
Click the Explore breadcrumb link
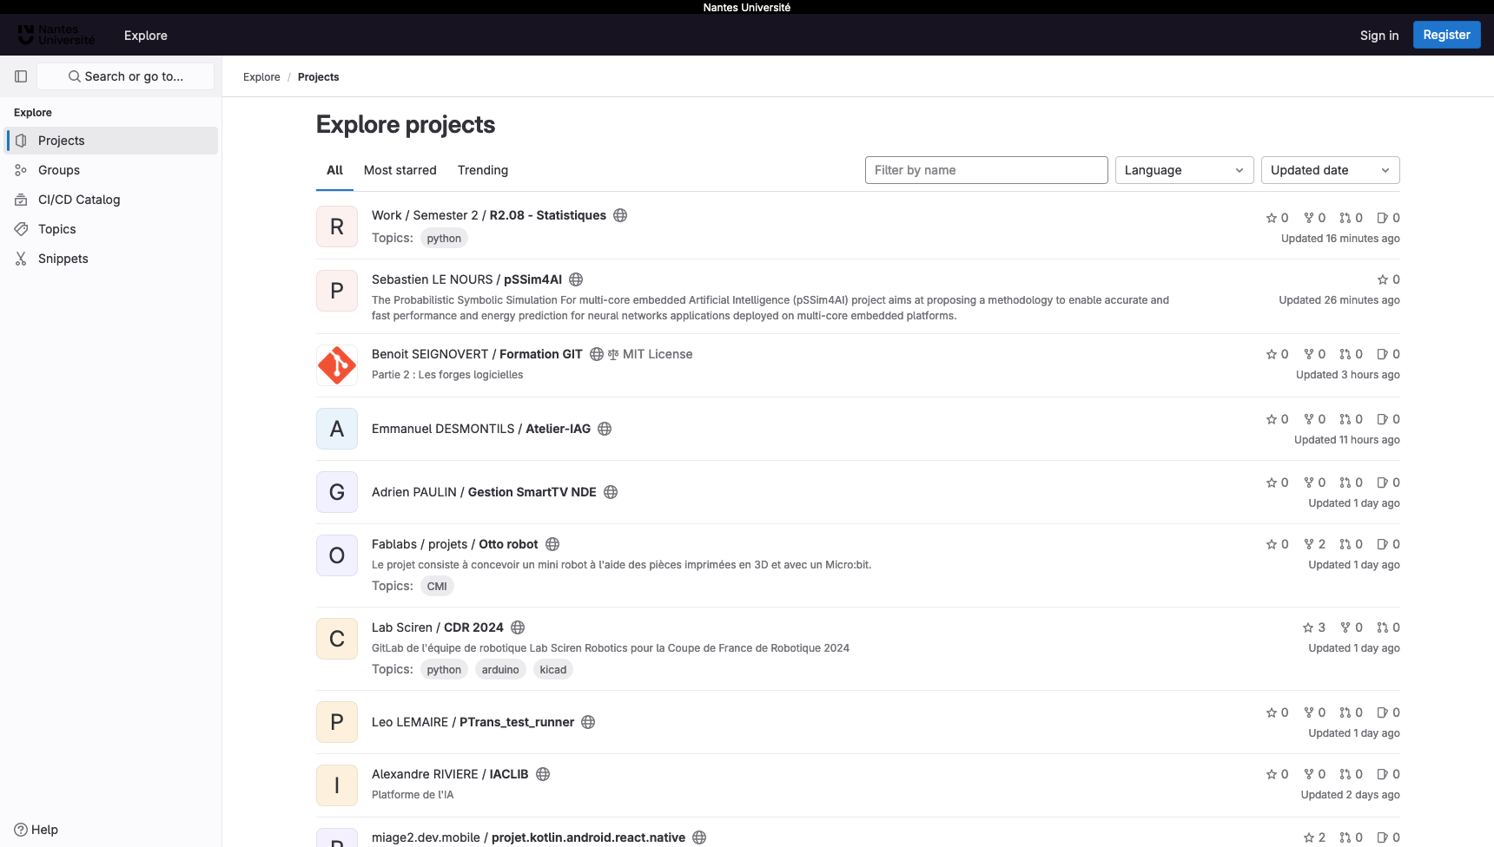261,77
